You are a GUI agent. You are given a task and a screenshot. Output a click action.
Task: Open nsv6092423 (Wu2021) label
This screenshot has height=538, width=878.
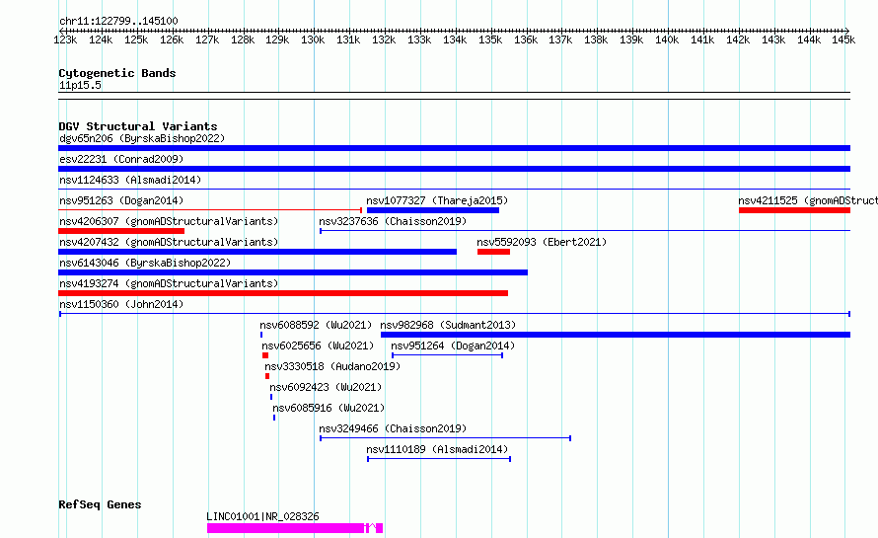click(326, 387)
